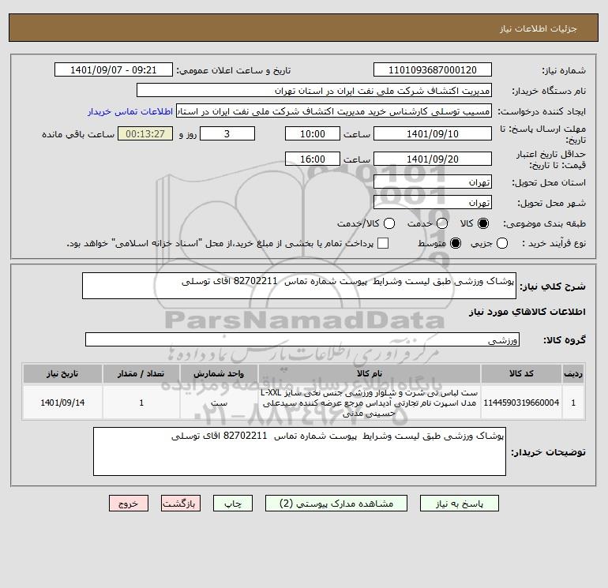Click the 16:00 time field

313,159
